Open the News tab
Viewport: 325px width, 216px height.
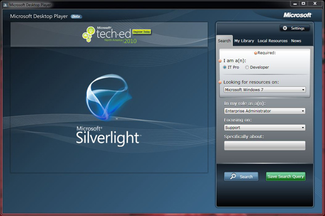coord(296,40)
